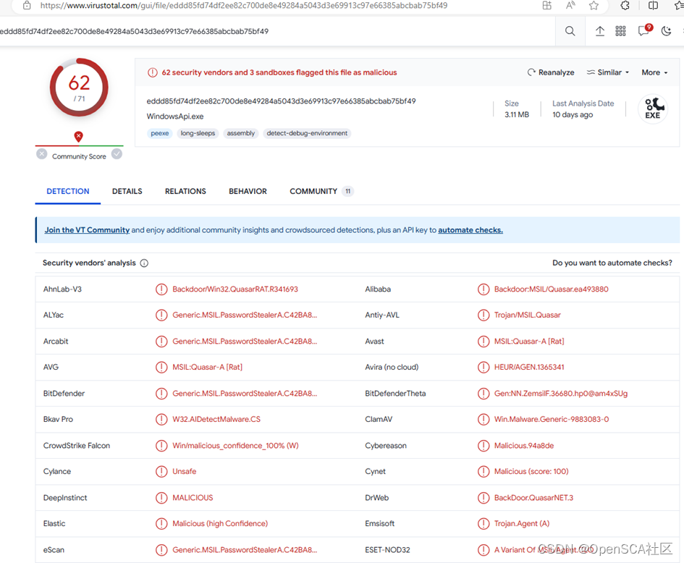Viewport: 684px width, 563px height.
Task: Click the 3.11 MB size value
Action: pyautogui.click(x=517, y=114)
